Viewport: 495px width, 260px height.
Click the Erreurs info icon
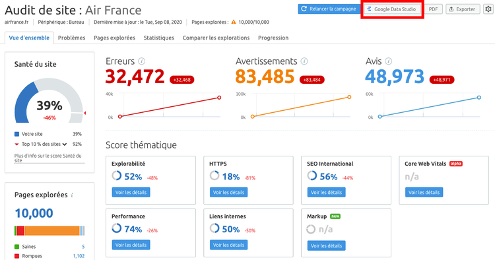point(142,61)
